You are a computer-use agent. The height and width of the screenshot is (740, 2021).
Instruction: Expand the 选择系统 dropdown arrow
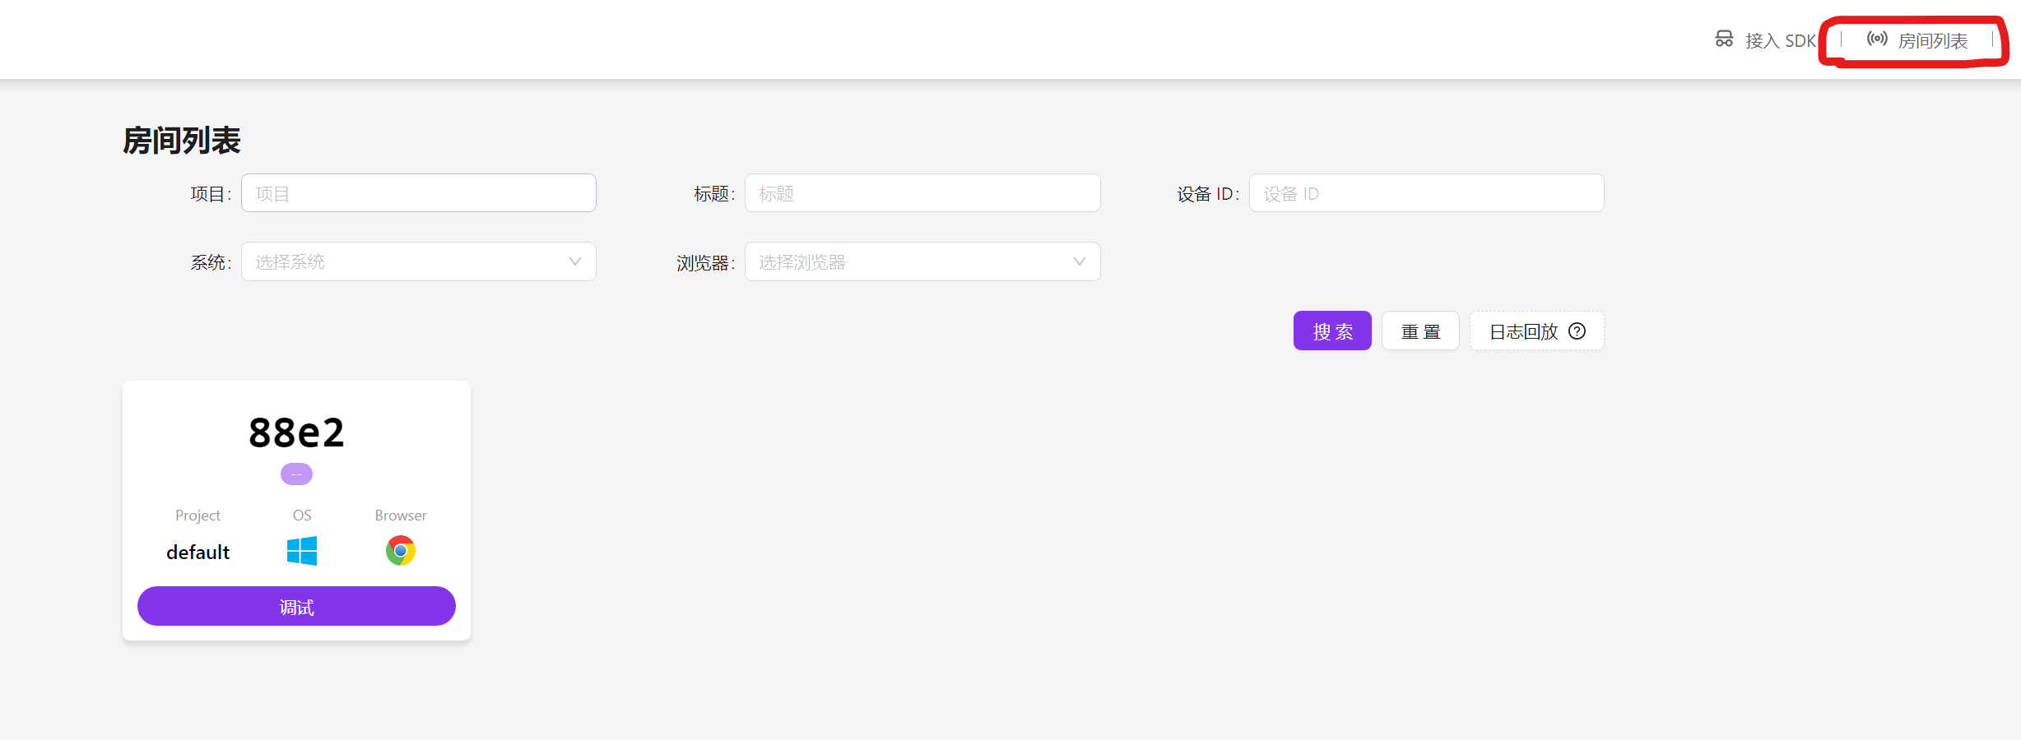pyautogui.click(x=574, y=262)
